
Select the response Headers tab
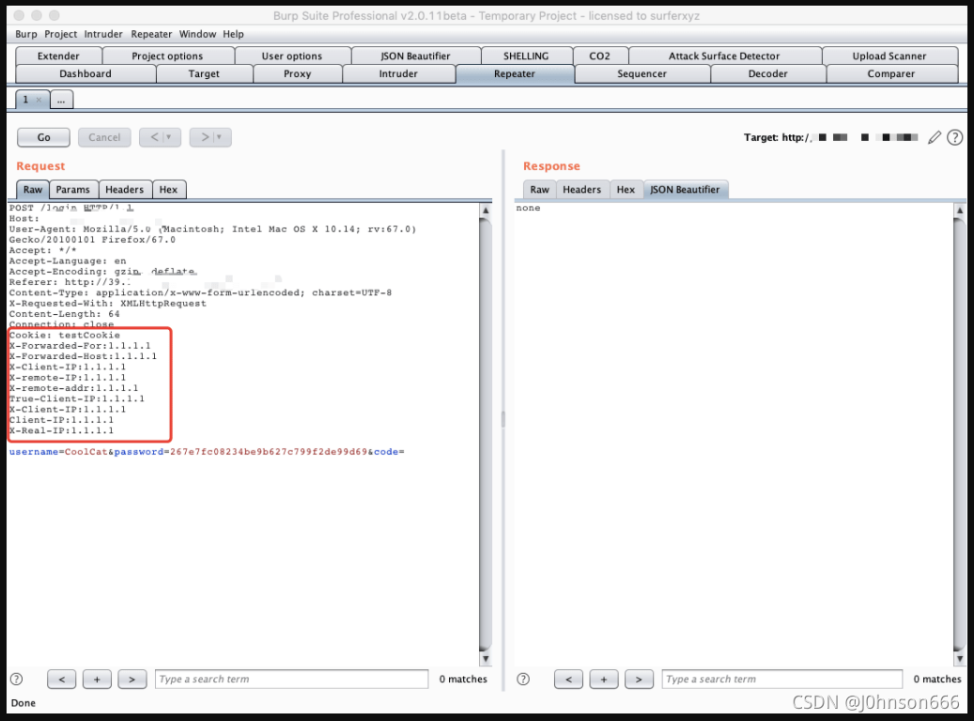[x=582, y=190]
